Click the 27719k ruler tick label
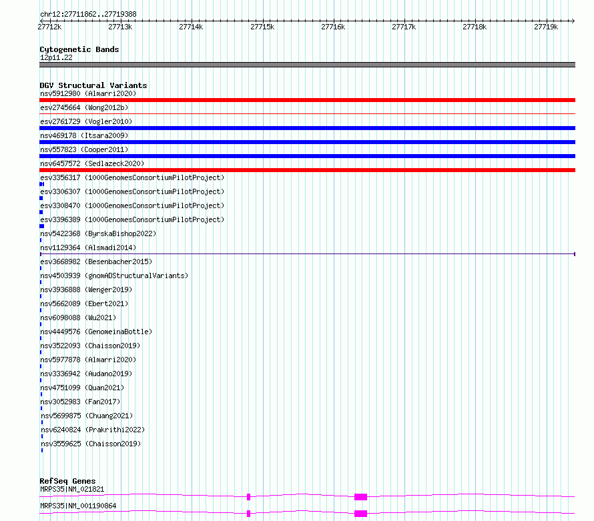594x521 pixels. 546,27
